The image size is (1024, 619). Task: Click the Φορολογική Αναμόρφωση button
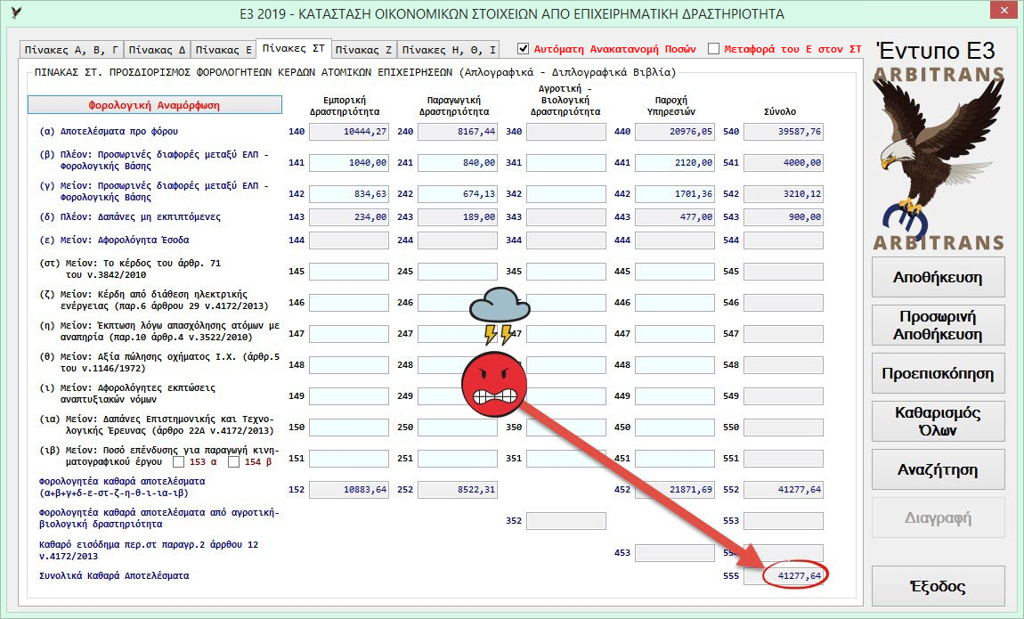[x=155, y=105]
